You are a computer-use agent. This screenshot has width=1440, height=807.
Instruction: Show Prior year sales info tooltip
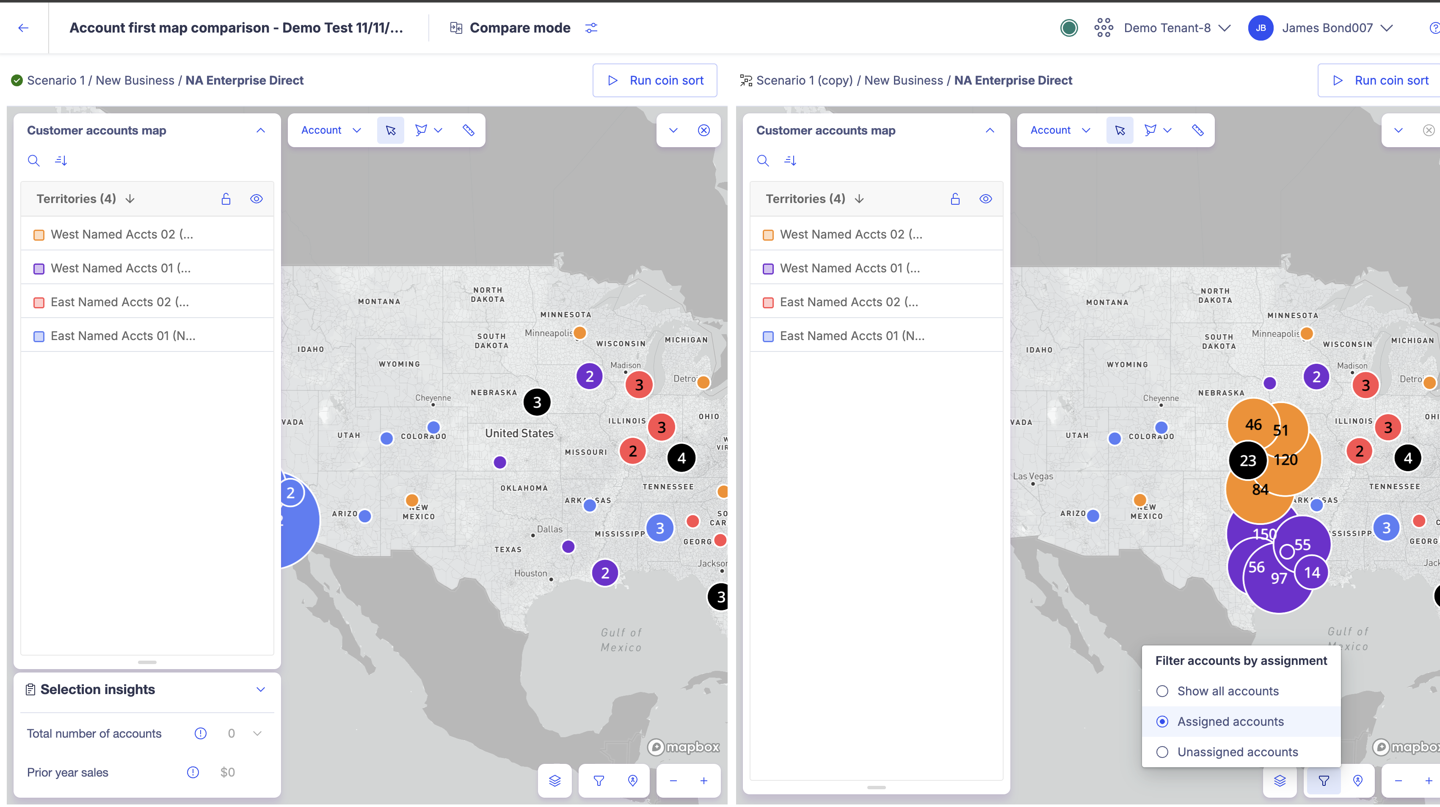[x=193, y=772]
